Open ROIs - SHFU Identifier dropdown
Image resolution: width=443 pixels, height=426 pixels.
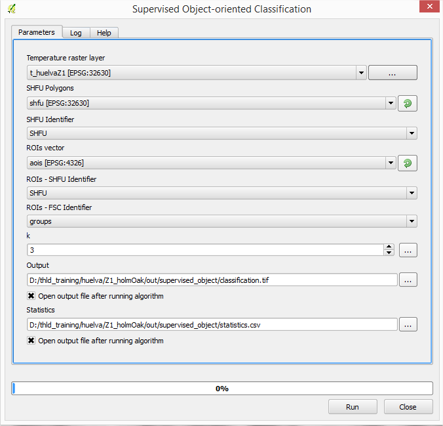coord(412,193)
